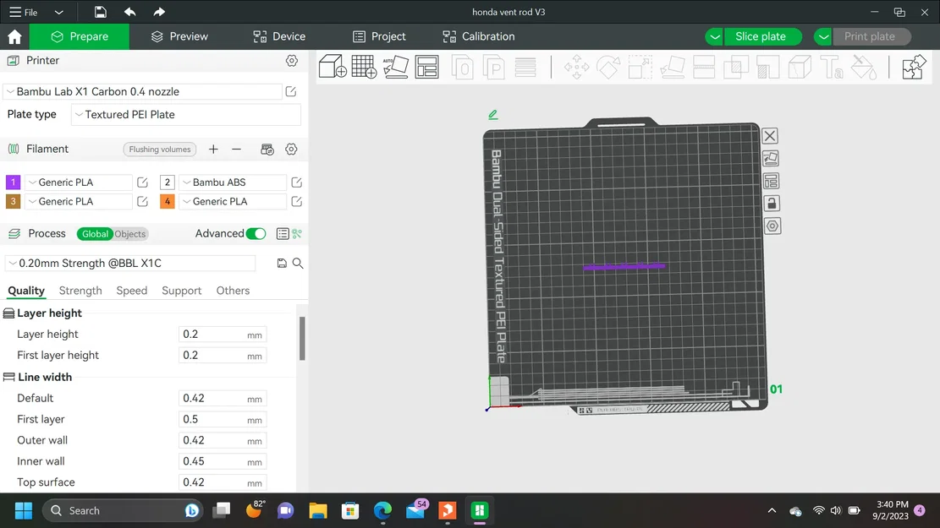940x528 pixels.
Task: Click the Arrange all objects icon
Action: click(x=426, y=67)
